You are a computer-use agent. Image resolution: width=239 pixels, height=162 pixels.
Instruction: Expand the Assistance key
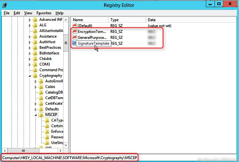tap(30, 37)
